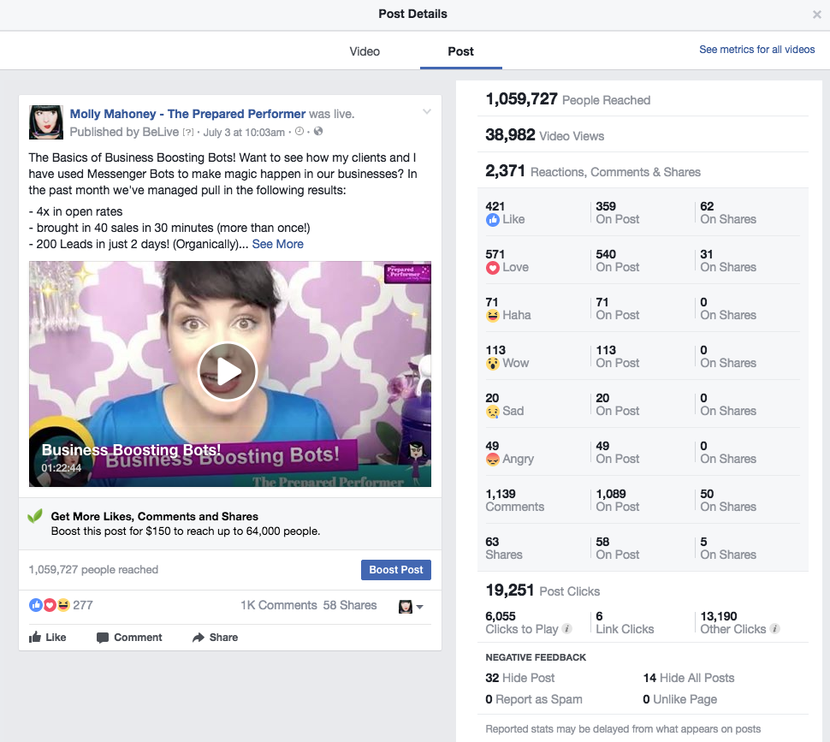Click the like reaction icon beside 277
This screenshot has height=742, width=830.
tap(36, 605)
